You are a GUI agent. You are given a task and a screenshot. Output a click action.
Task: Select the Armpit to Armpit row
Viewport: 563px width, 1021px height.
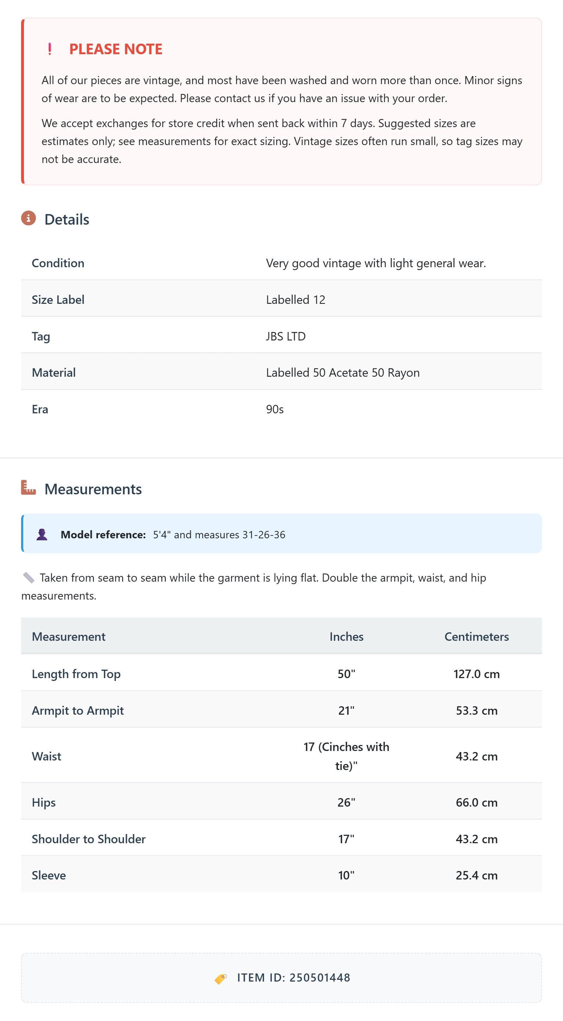pyautogui.click(x=281, y=710)
